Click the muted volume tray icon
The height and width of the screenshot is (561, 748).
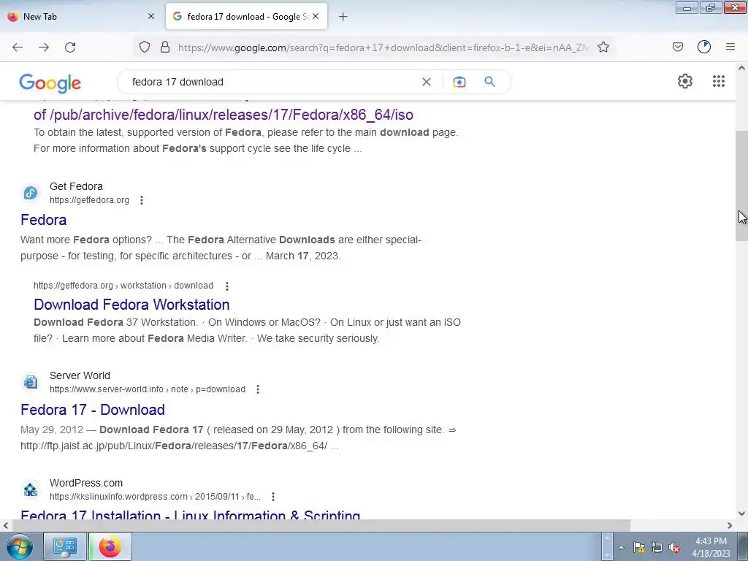tap(674, 547)
